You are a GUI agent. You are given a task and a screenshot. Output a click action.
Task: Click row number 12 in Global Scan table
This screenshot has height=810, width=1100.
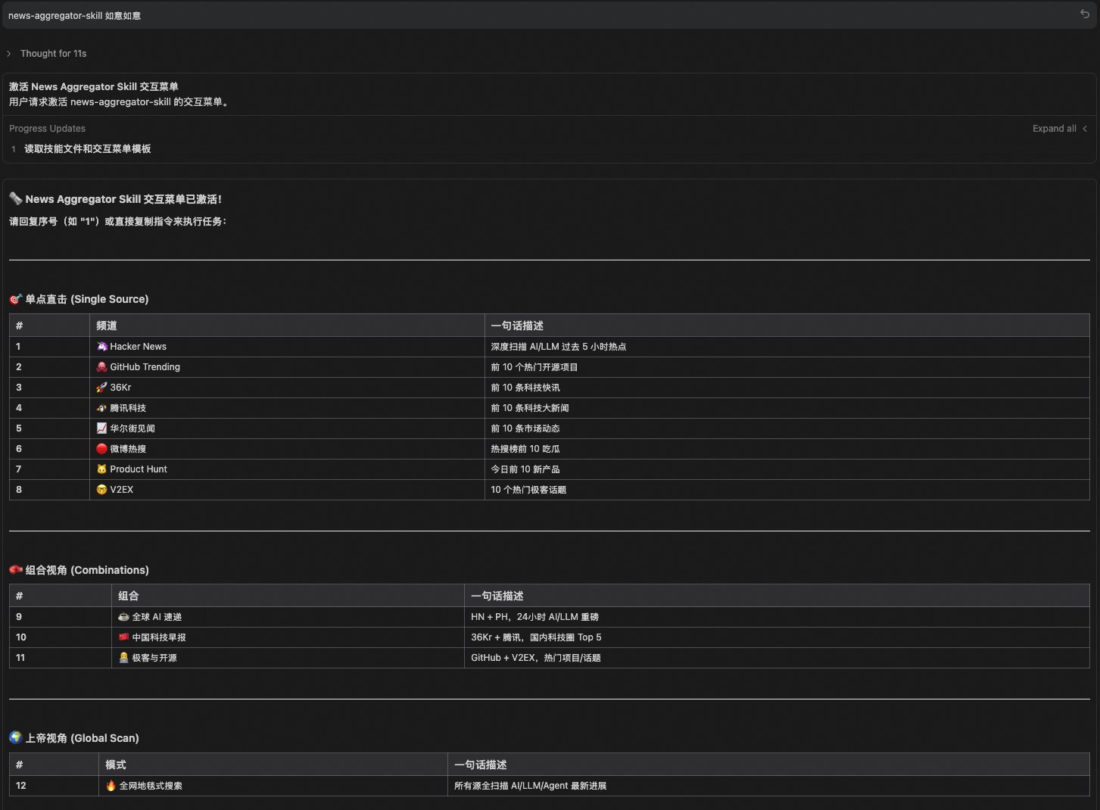(x=21, y=786)
